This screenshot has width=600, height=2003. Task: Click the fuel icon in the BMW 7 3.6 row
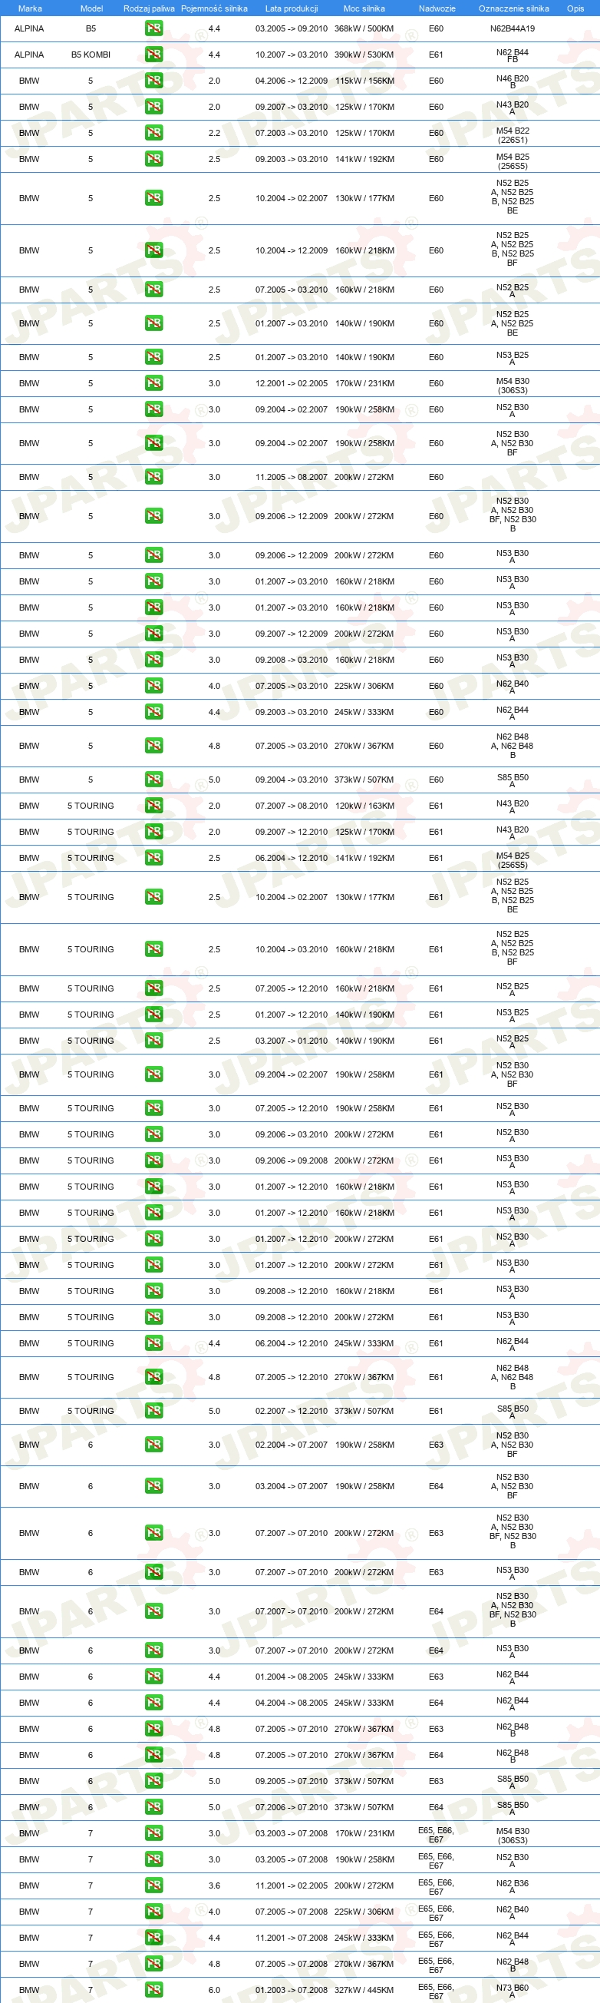(154, 1885)
